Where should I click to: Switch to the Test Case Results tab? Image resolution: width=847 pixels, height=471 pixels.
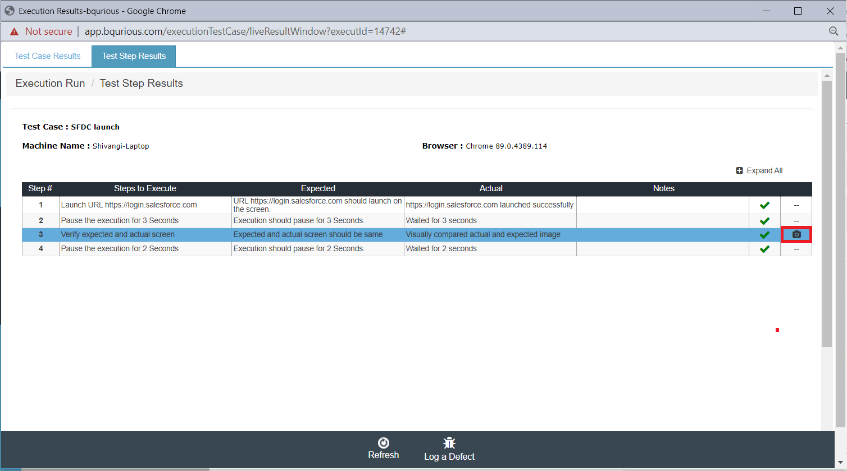point(48,56)
